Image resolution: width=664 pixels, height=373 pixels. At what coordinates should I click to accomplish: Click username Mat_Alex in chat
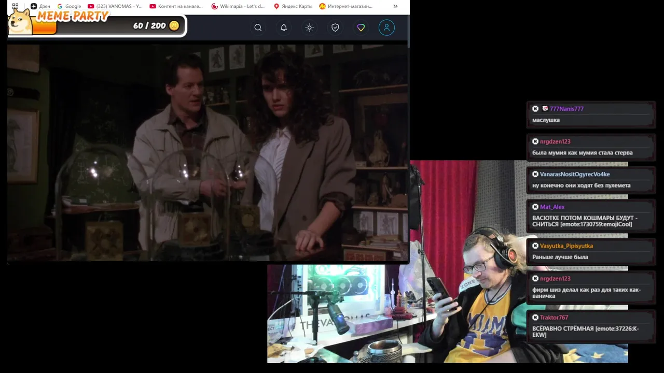(x=552, y=207)
